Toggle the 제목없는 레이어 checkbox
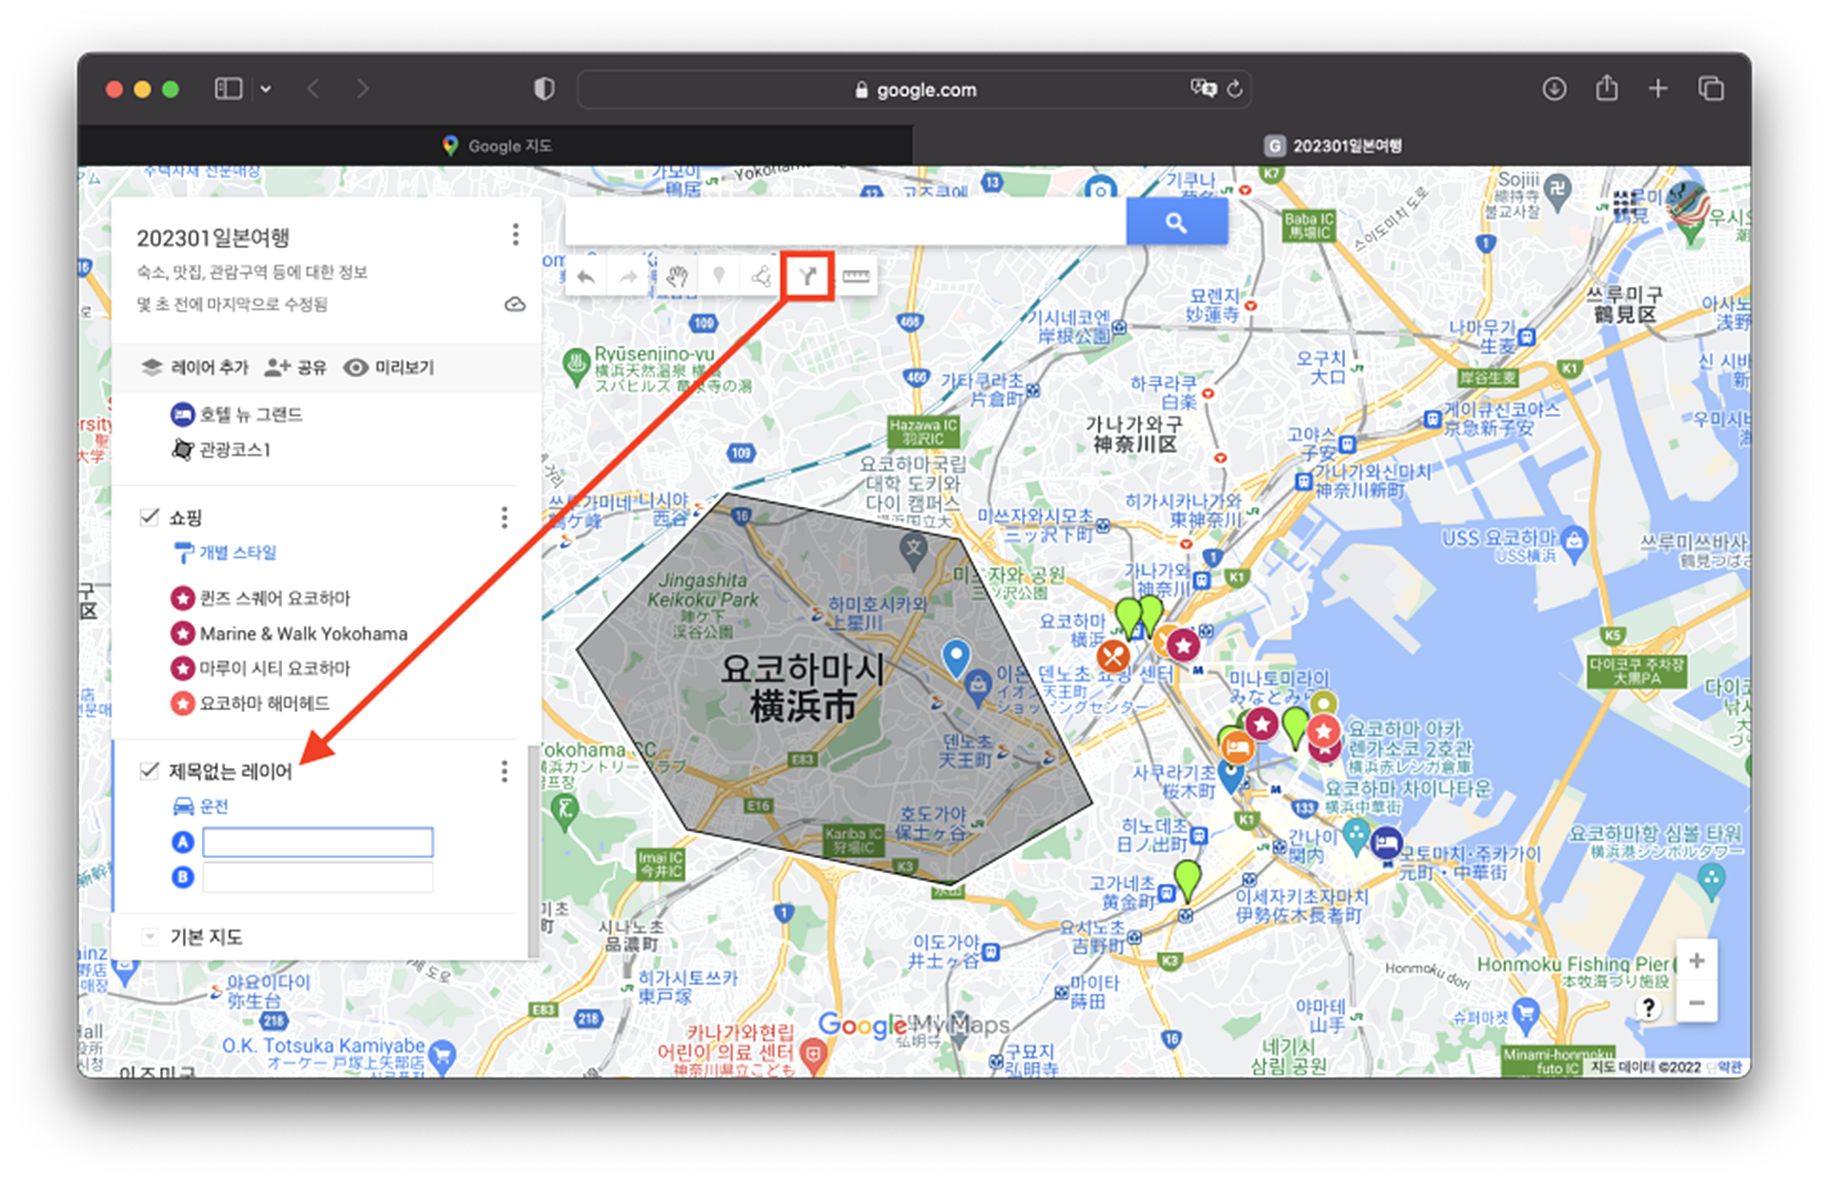Image resolution: width=1830 pixels, height=1182 pixels. click(x=149, y=770)
